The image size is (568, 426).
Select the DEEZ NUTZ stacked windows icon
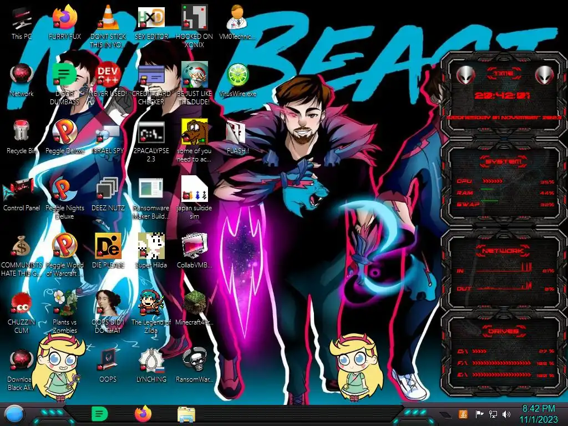coord(108,195)
